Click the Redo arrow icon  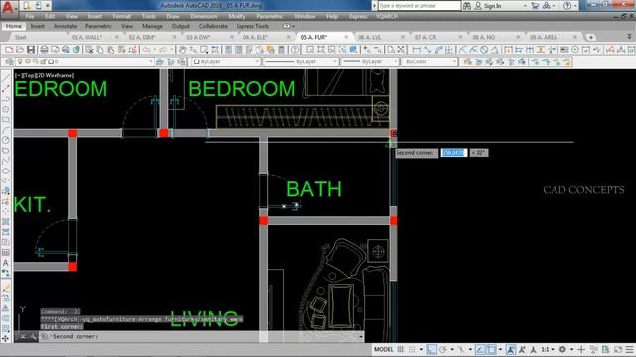click(x=163, y=50)
